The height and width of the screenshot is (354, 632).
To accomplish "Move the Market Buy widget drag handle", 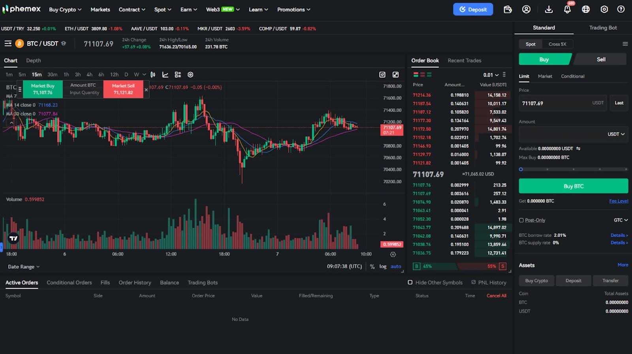I will click(x=20, y=89).
